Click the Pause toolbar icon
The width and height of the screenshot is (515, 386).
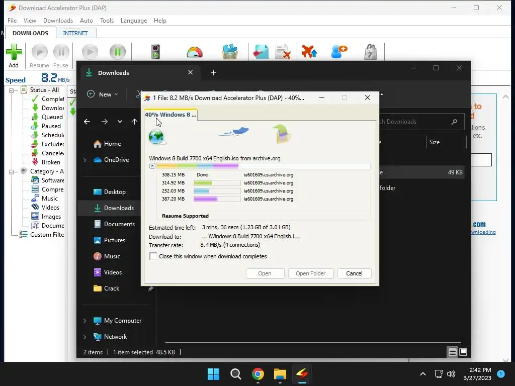pos(61,52)
